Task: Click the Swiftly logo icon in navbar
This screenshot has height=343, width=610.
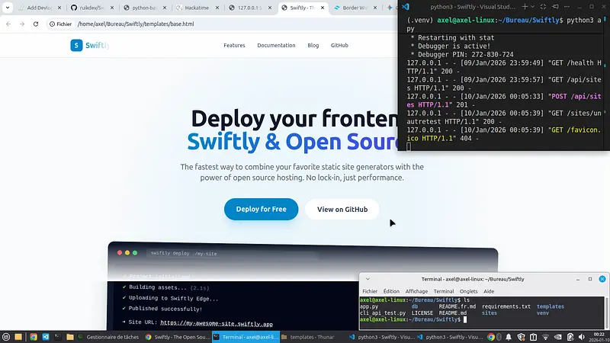Action: coord(76,45)
